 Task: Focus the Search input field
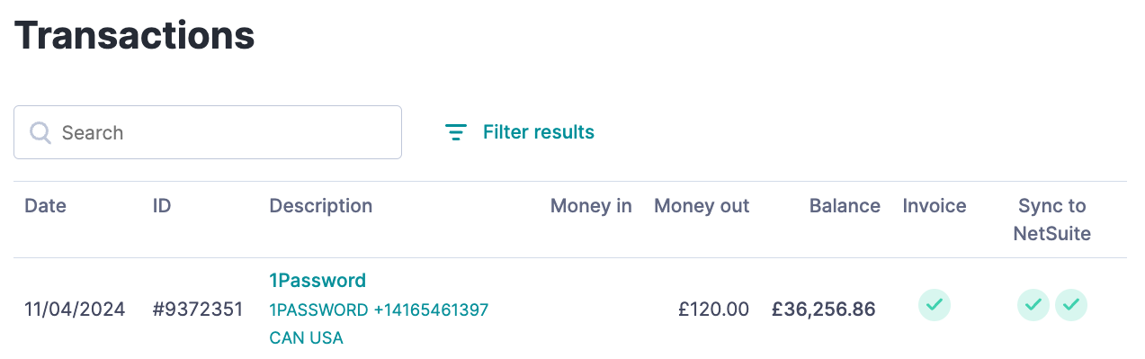208,132
